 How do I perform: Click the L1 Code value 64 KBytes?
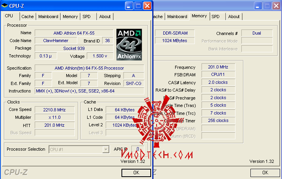(x=125, y=117)
